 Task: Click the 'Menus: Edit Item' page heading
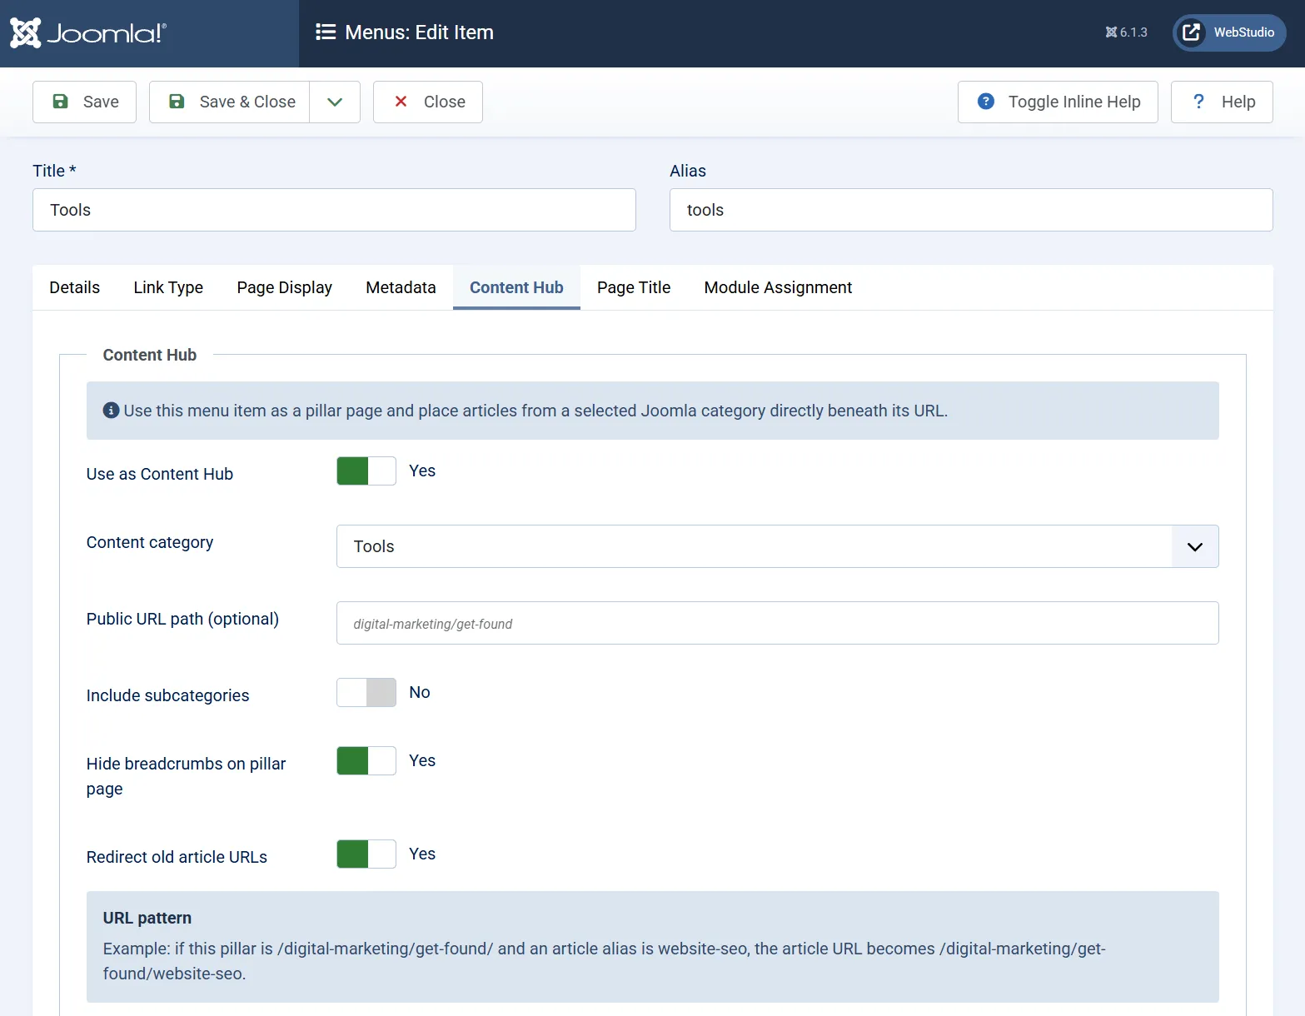pyautogui.click(x=419, y=32)
